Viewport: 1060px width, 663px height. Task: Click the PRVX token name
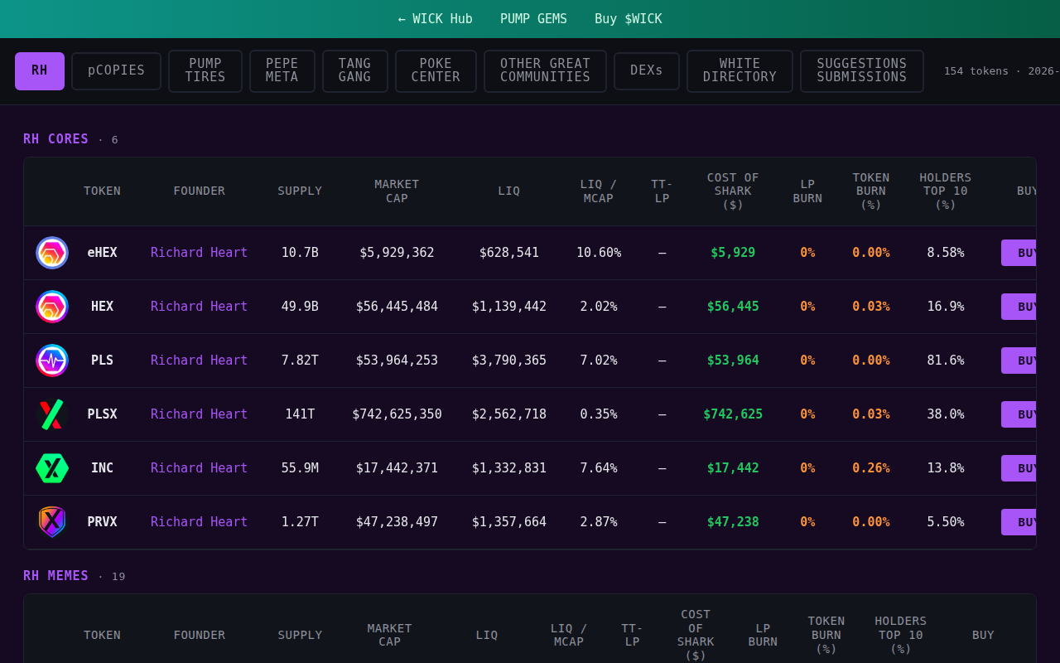(x=102, y=522)
